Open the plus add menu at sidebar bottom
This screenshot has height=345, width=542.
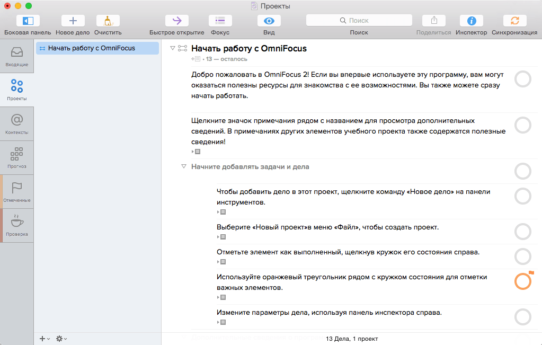pyautogui.click(x=45, y=339)
